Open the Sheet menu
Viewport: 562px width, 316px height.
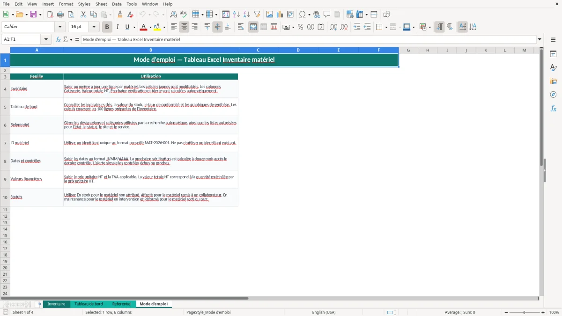pos(102,4)
